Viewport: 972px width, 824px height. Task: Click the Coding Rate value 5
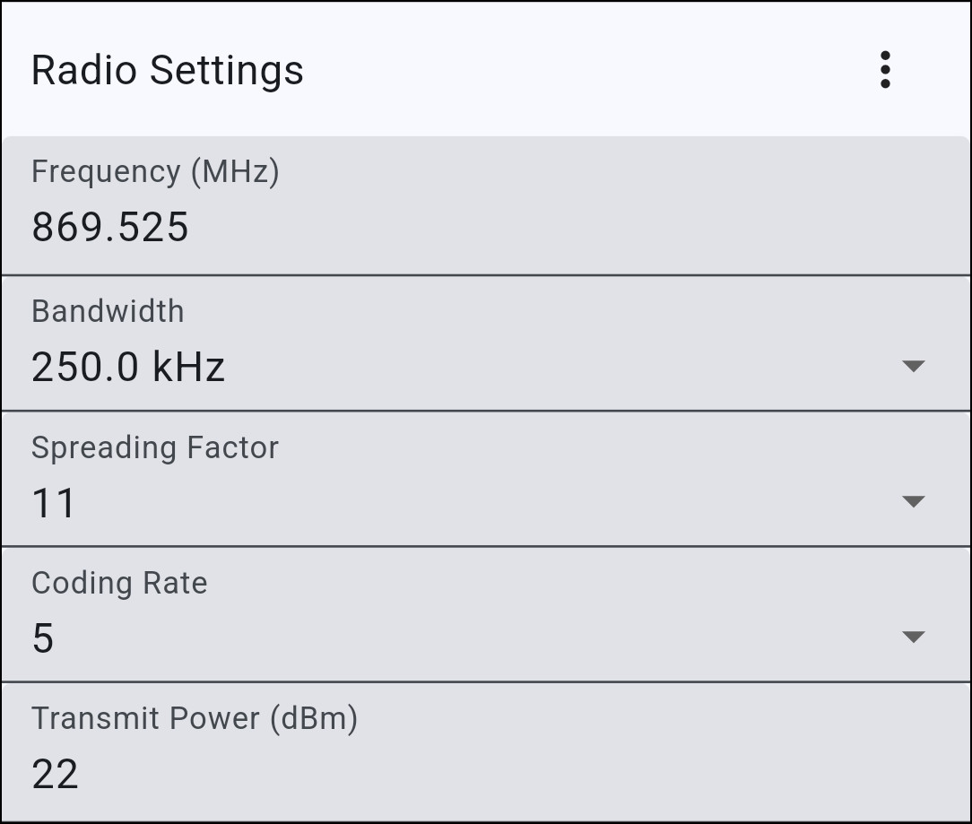43,638
